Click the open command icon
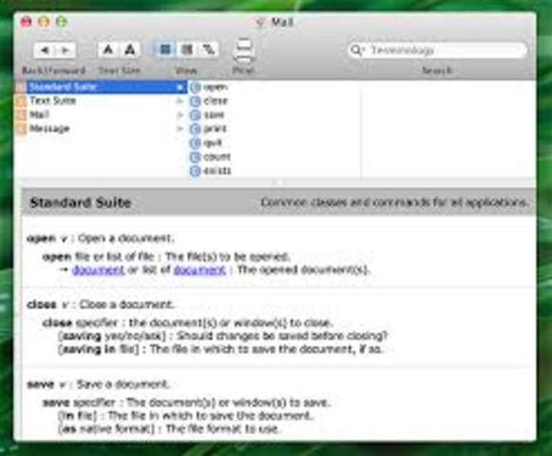Screen dimensions: 552x456 195,87
